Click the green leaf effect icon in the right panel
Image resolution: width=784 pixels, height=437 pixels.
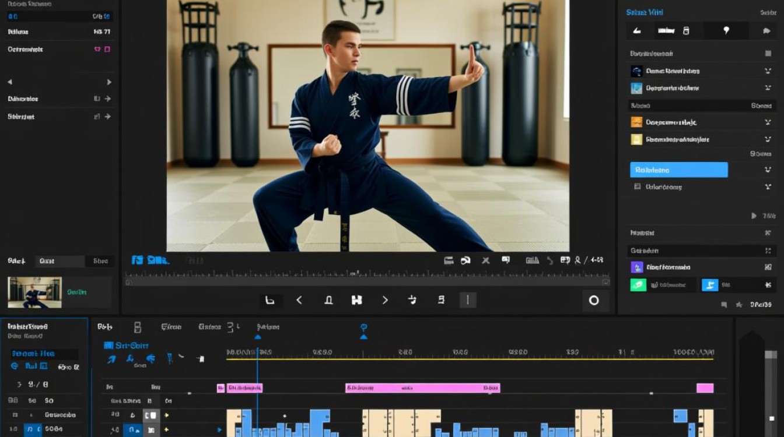[638, 285]
